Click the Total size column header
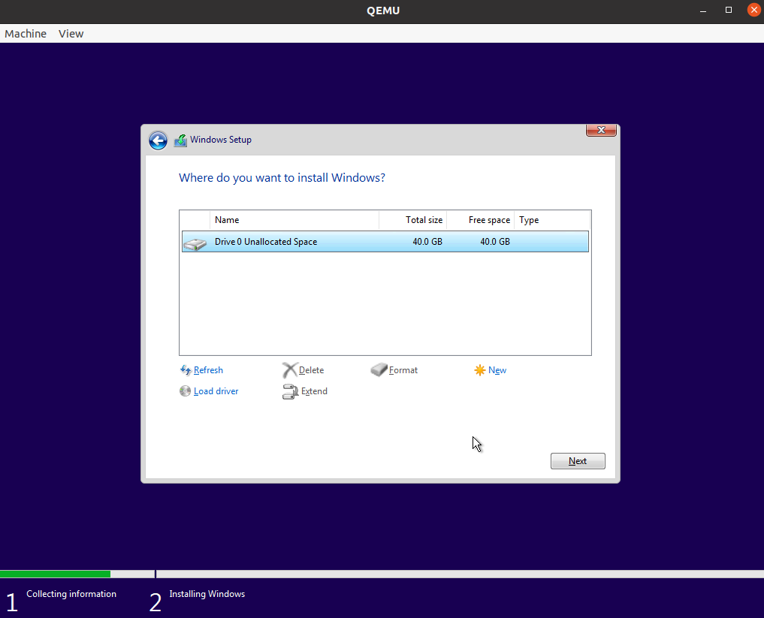This screenshot has width=764, height=618. click(x=412, y=220)
